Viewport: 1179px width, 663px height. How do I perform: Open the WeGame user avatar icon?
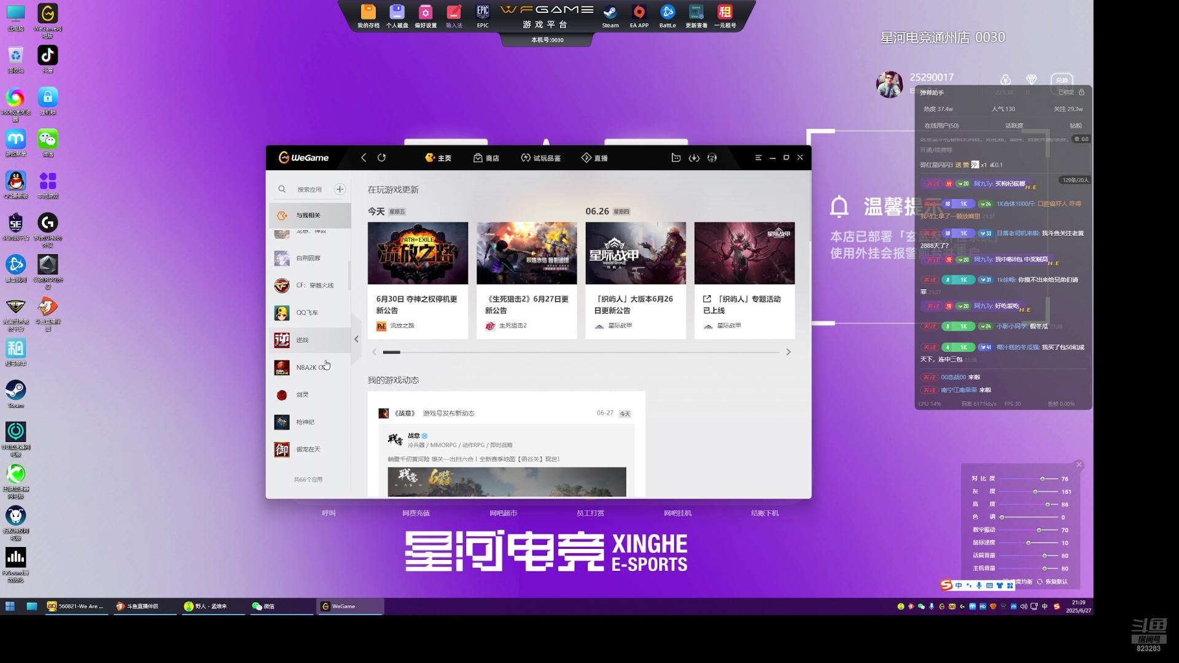coord(712,158)
